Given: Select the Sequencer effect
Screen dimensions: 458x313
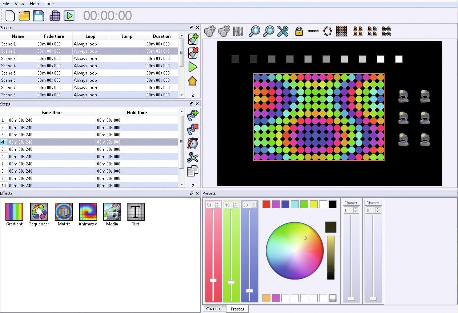Looking at the screenshot, I should (x=39, y=212).
